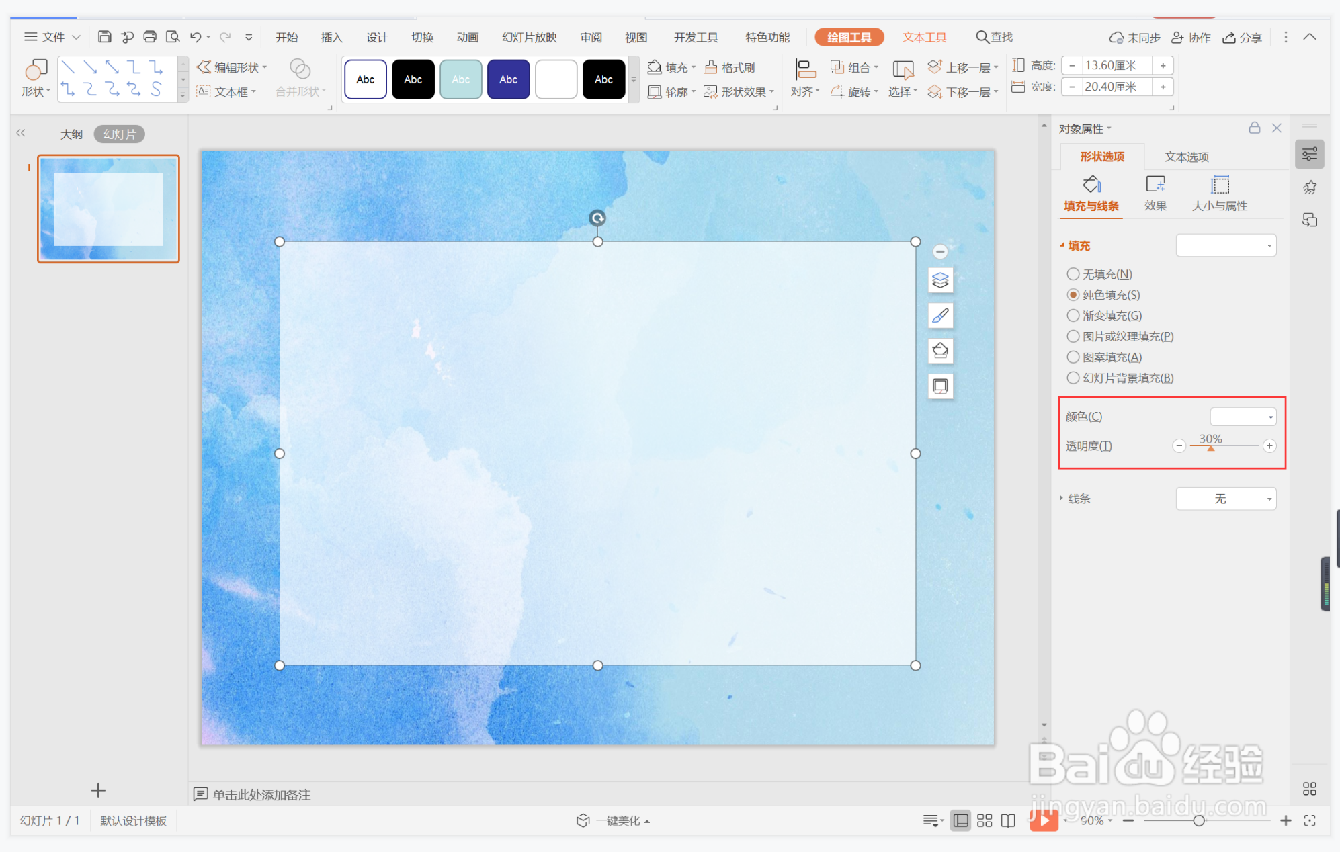Click the rotate handle above the shape
Screen dimensions: 1340x852
tap(597, 218)
